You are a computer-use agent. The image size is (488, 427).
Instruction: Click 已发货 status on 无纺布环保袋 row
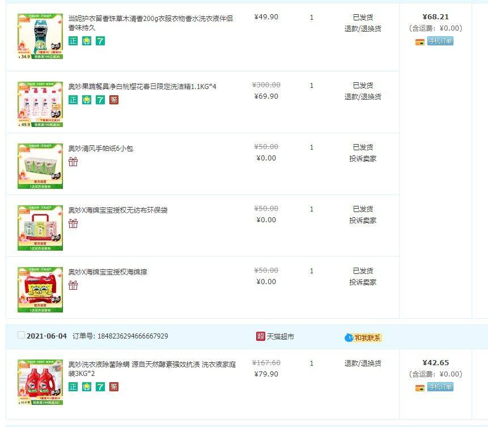point(363,209)
